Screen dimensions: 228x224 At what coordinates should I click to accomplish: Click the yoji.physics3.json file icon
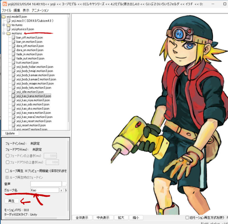coord(9,29)
